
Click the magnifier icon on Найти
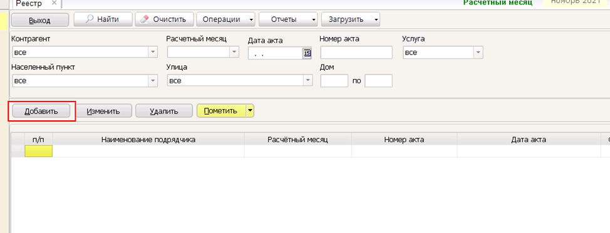tap(89, 19)
